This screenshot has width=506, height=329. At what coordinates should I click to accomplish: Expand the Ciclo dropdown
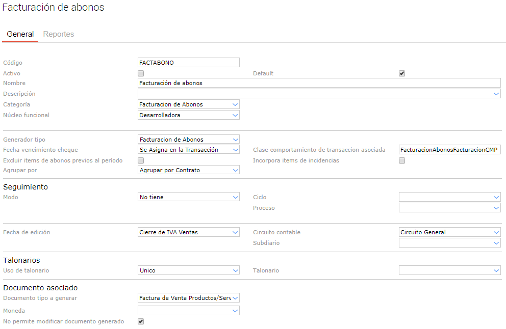pos(449,197)
